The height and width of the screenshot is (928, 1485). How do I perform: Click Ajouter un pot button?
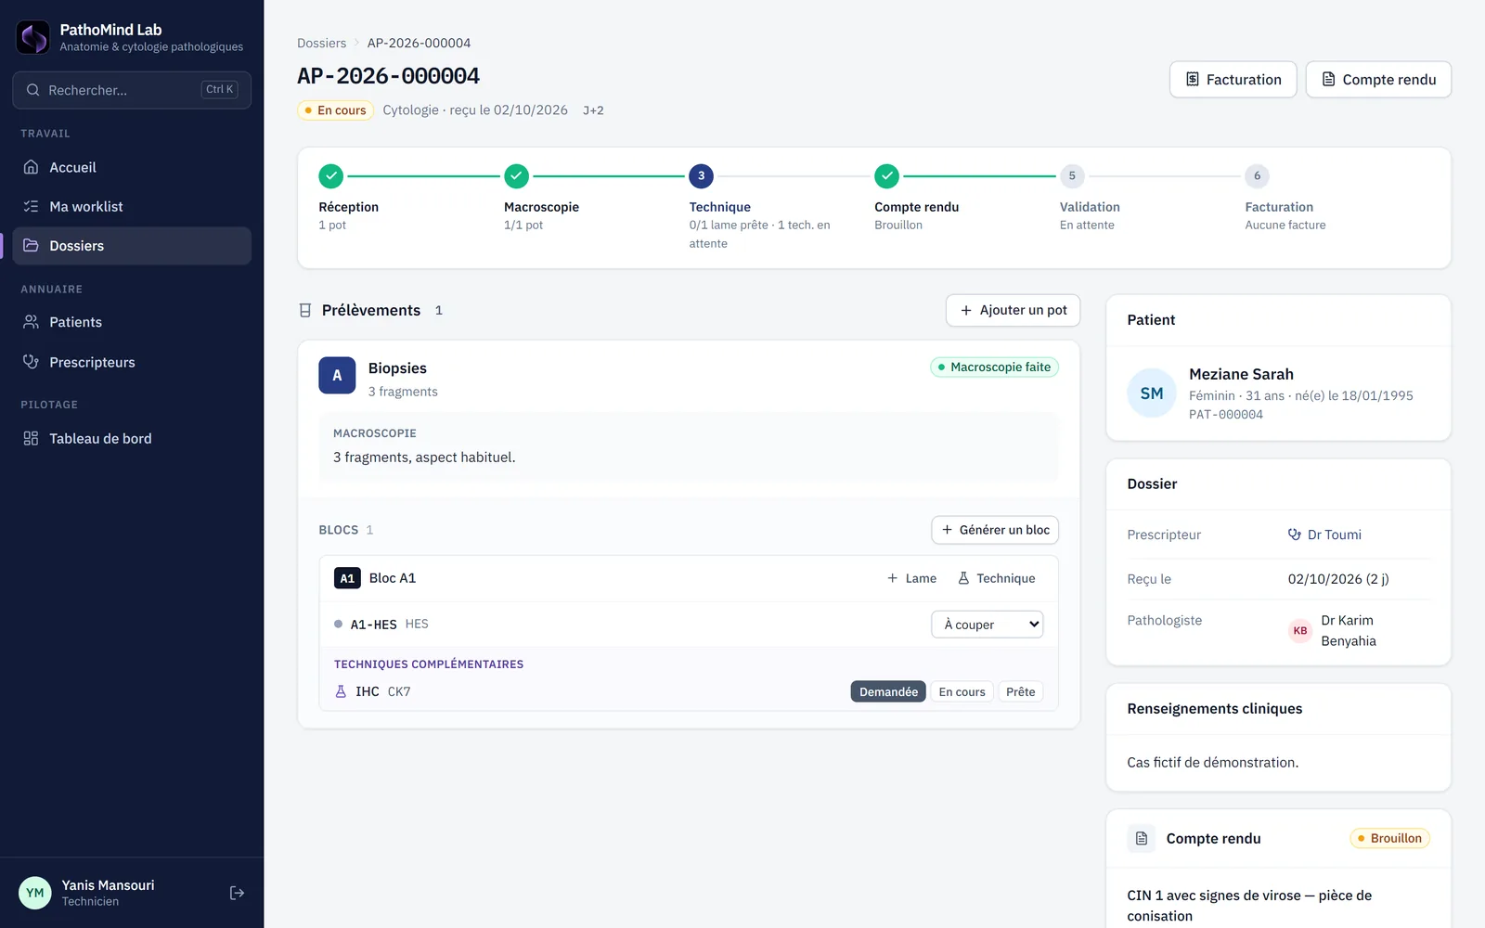click(1013, 311)
